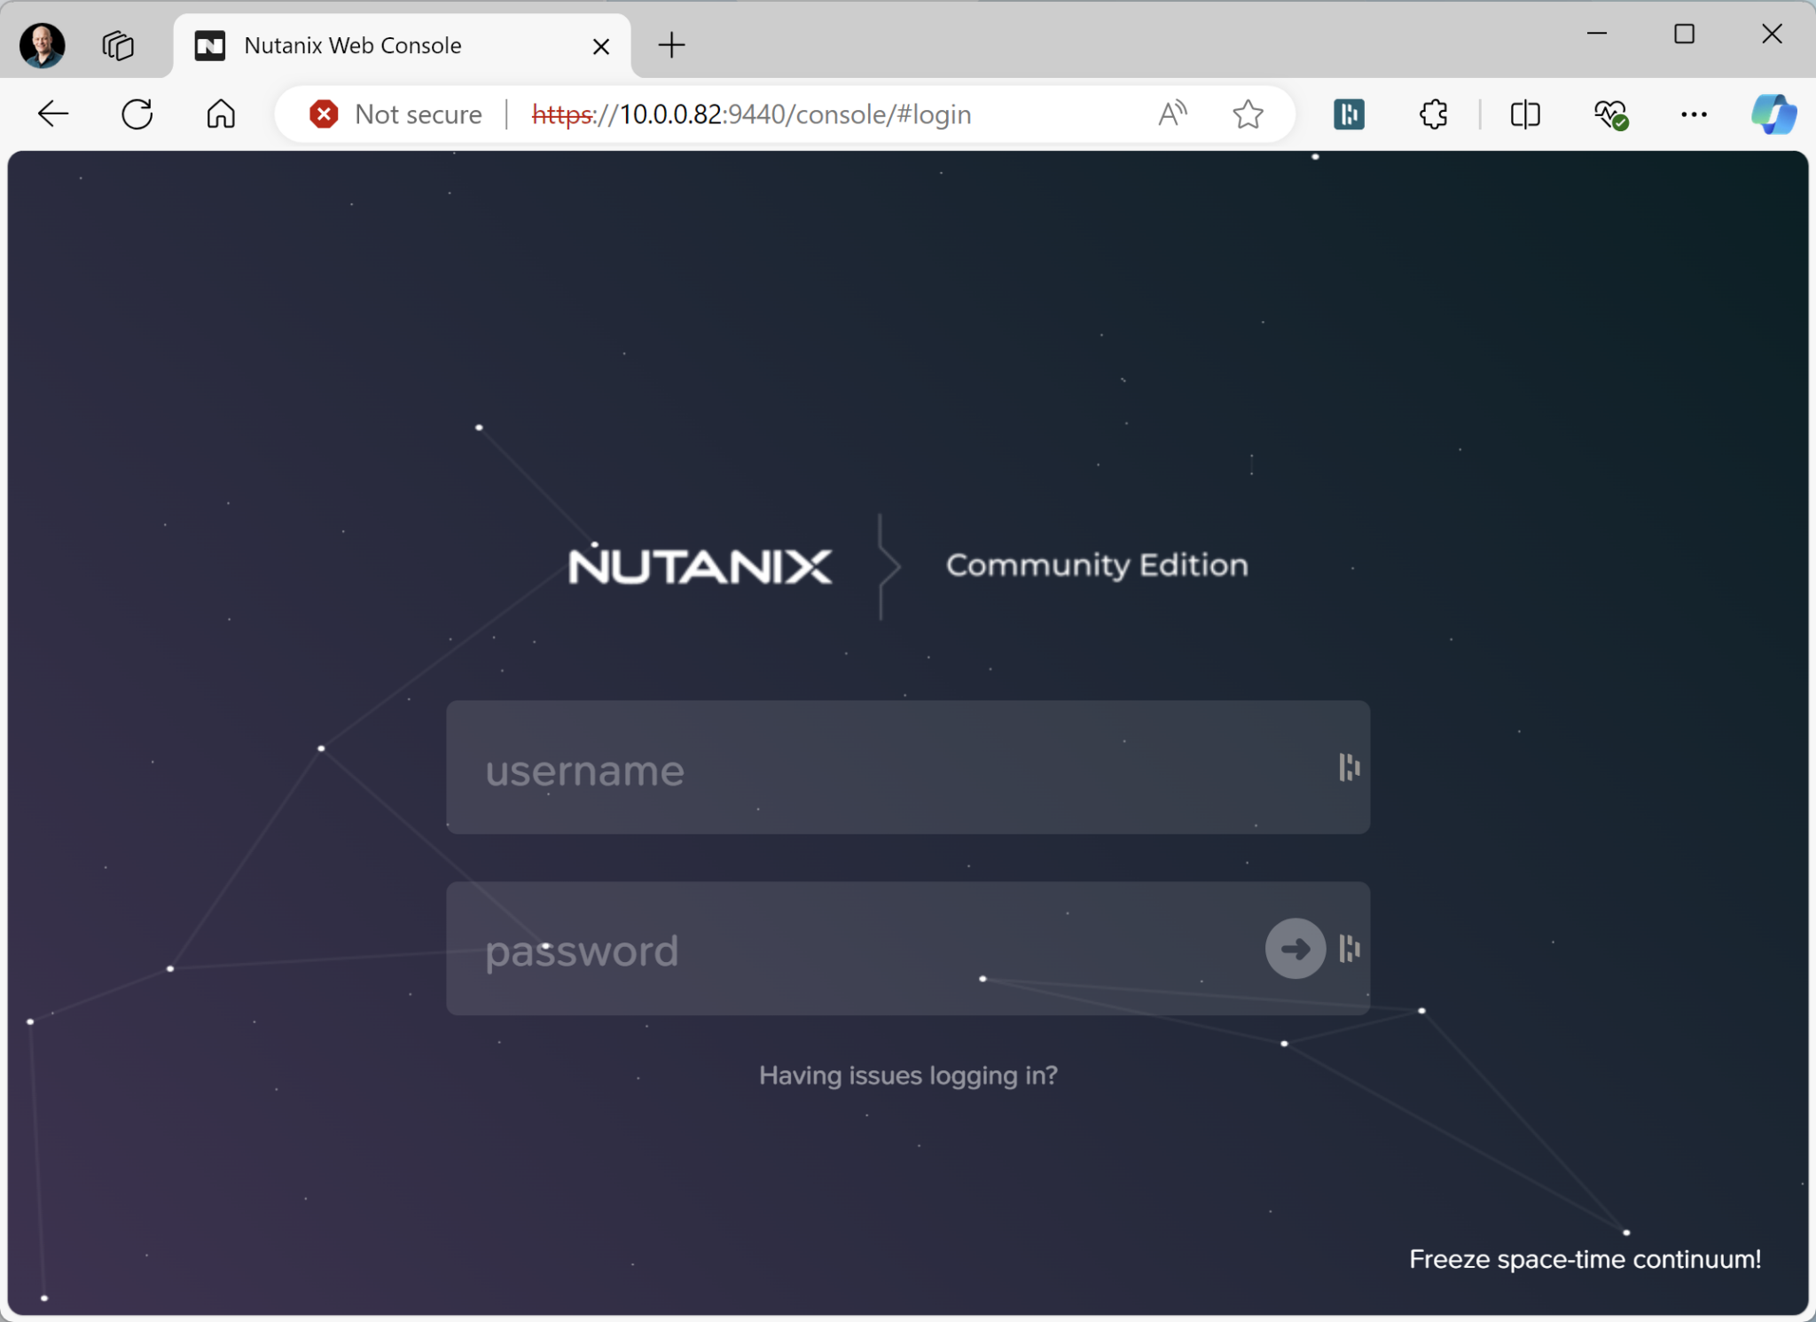Open the browser home page

[220, 113]
